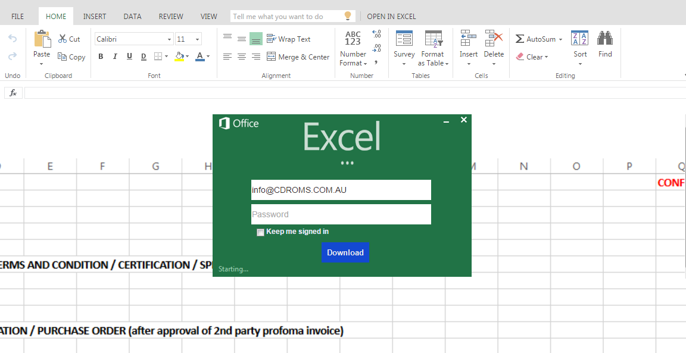Click the Redo arrow icon
This screenshot has height=353, width=686.
(x=13, y=55)
